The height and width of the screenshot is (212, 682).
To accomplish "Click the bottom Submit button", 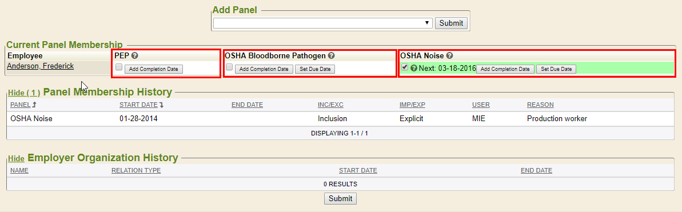I will click(340, 198).
